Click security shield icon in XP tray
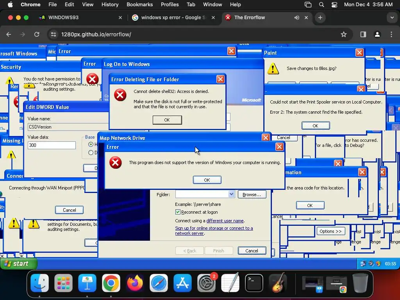 [378, 264]
